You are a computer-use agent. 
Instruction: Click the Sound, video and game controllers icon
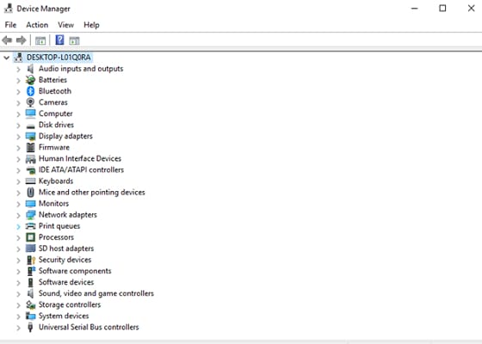(x=30, y=293)
